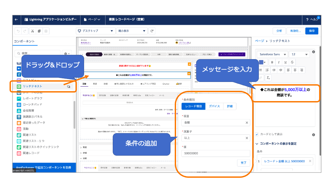Apply bold formatting in rich text editor
333x188 pixels.
tap(272, 62)
